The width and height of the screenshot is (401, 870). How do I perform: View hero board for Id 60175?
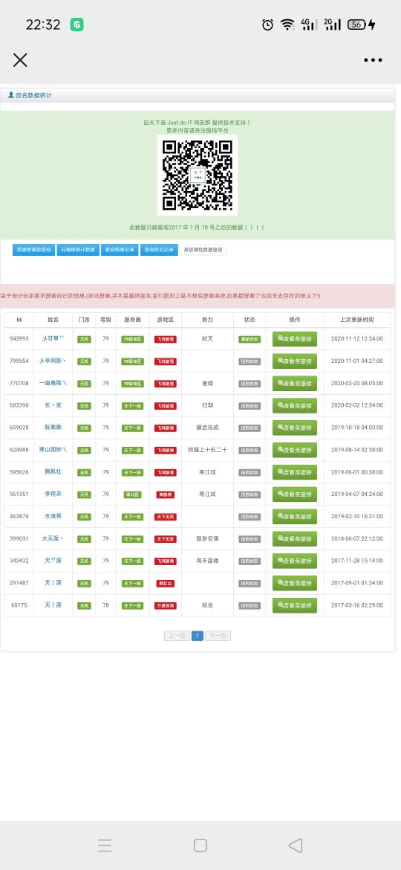(x=295, y=605)
